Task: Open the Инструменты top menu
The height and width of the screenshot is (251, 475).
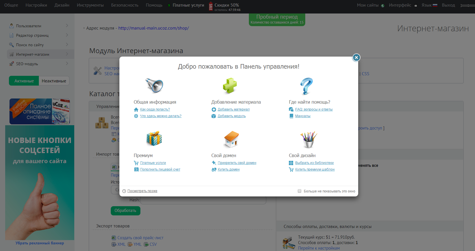Action: coord(90,5)
